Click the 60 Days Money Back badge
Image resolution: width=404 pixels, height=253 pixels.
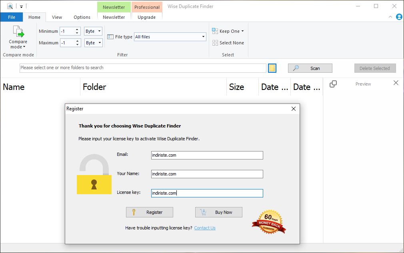[x=269, y=221]
